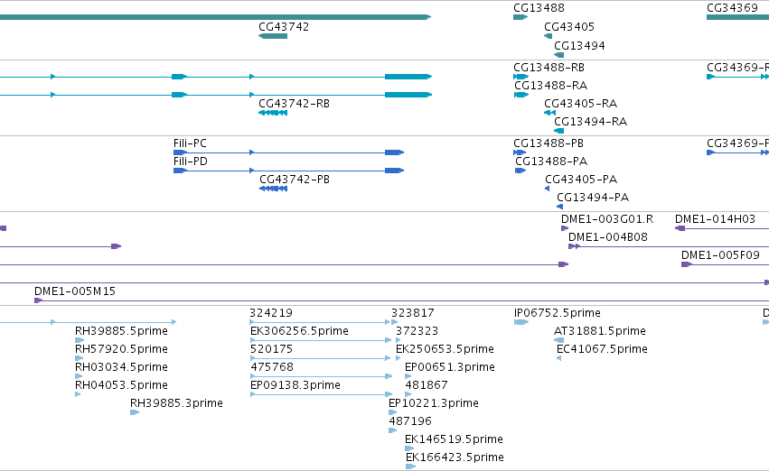769x471 pixels.
Task: Click the Fili-PC spliced feature line
Action: 289,152
